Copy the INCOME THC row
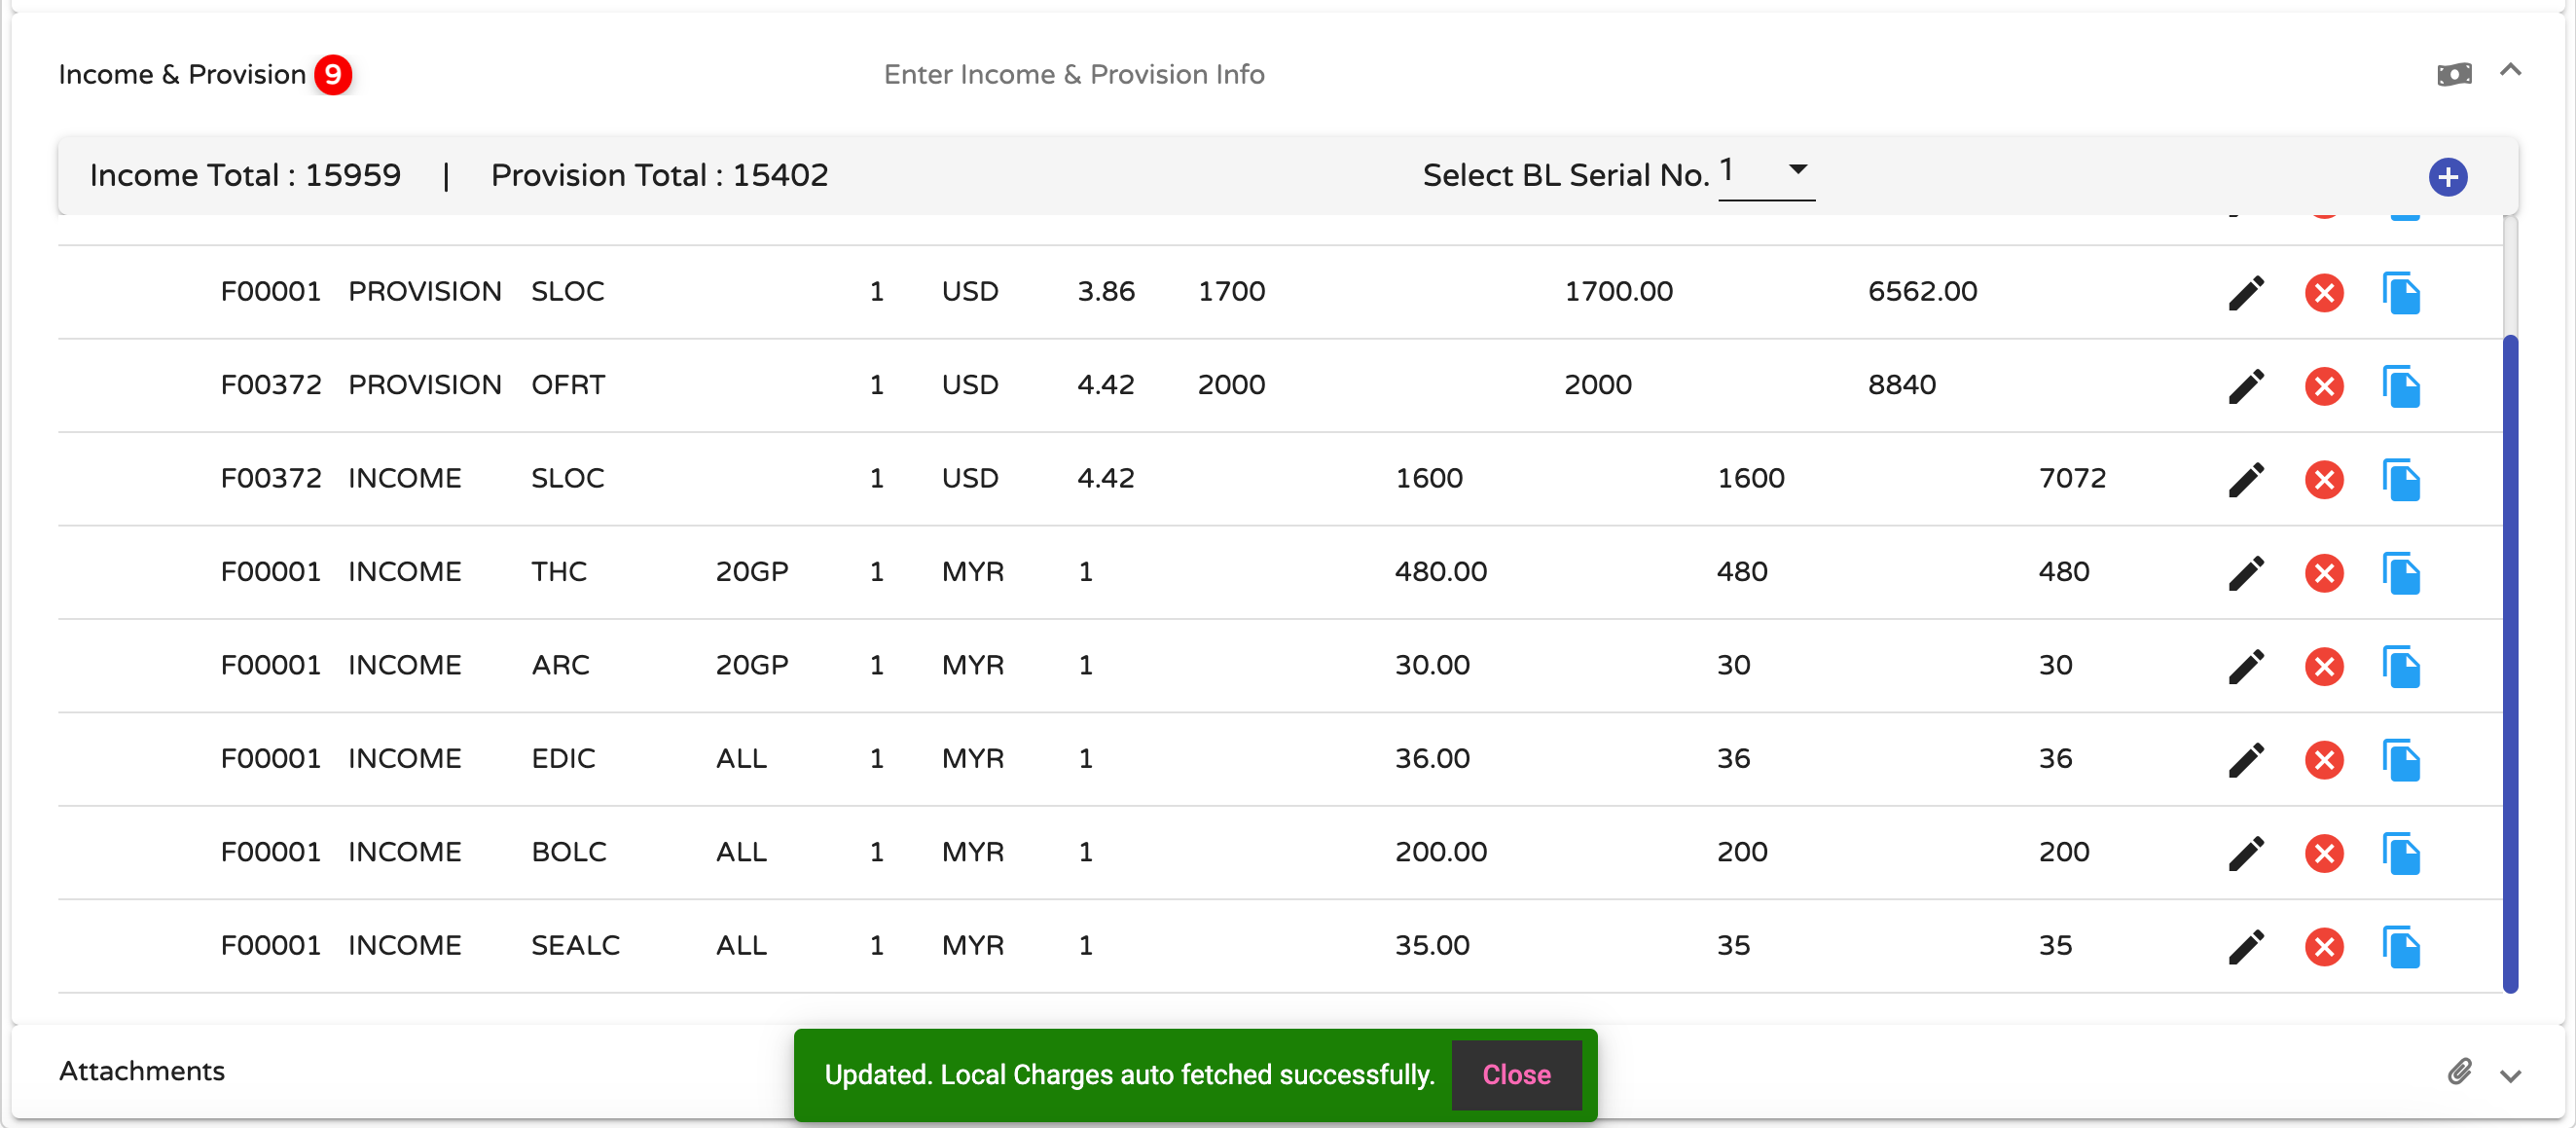This screenshot has width=2576, height=1128. (x=2401, y=573)
